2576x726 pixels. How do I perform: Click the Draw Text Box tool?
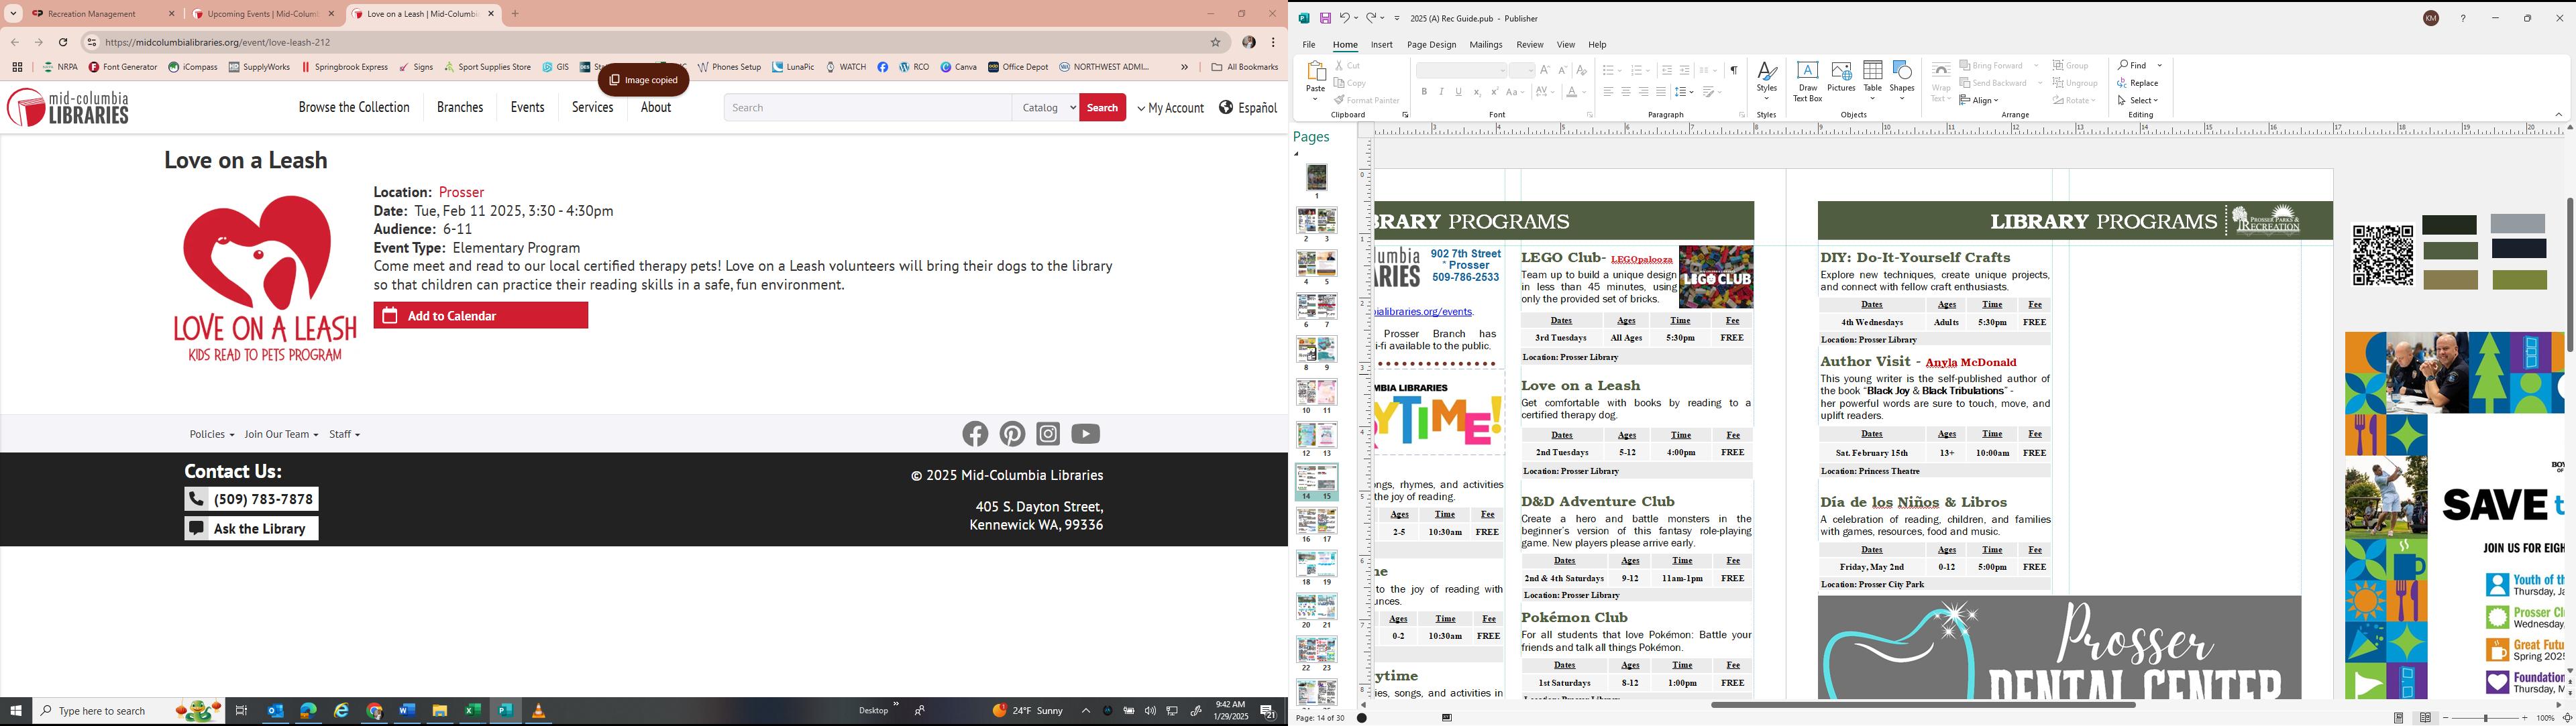1807,81
